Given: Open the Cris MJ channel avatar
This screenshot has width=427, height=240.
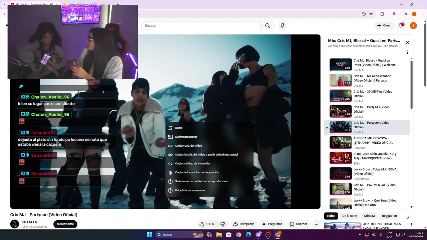Looking at the screenshot, I should 15,224.
